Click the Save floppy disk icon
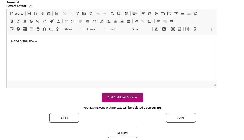The width and height of the screenshot is (244, 140). [x=29, y=14]
